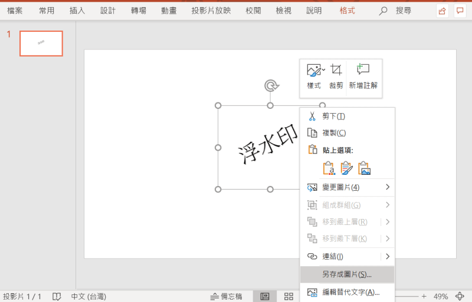
Task: Click the zoom in plus button
Action: click(x=424, y=297)
